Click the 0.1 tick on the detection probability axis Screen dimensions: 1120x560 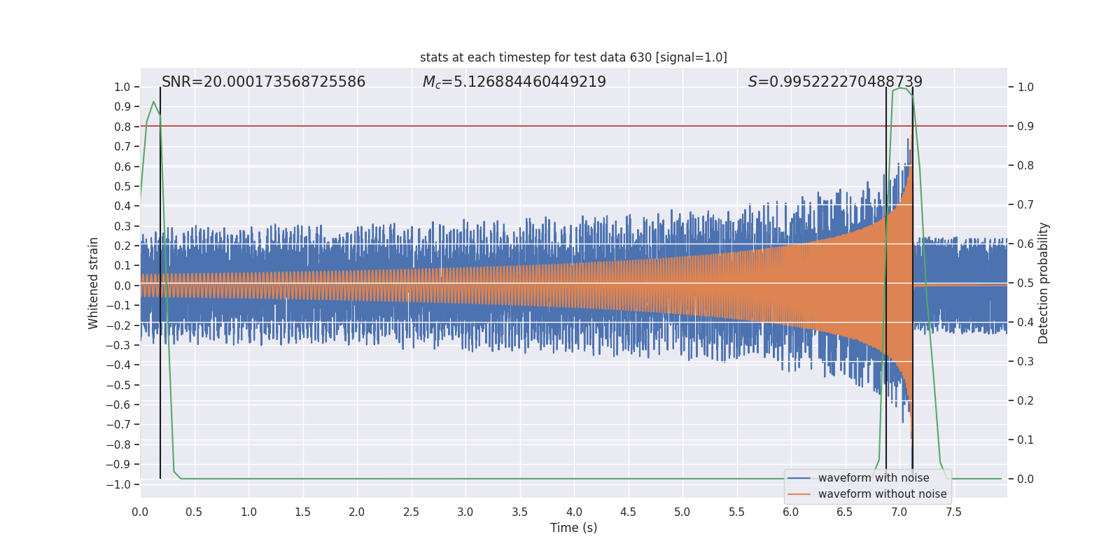[1025, 440]
